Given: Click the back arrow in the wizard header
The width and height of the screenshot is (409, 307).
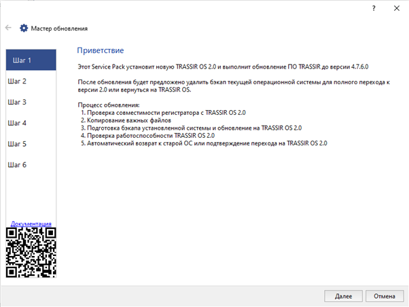Looking at the screenshot, I should 8,28.
